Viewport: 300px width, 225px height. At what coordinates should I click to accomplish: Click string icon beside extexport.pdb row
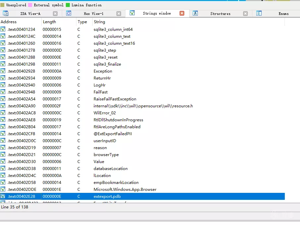pos(3,197)
